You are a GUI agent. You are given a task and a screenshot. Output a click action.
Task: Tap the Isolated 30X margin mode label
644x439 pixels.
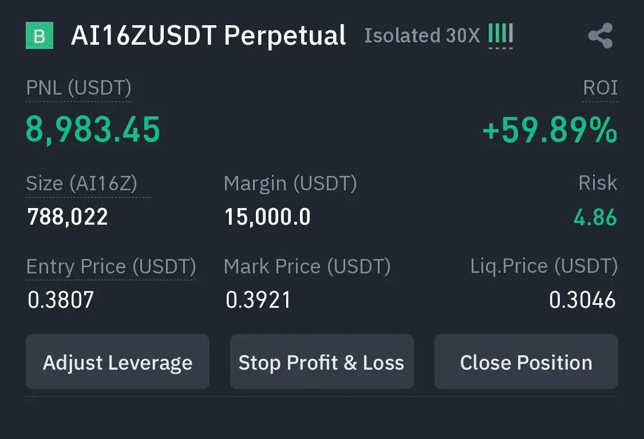pyautogui.click(x=422, y=36)
